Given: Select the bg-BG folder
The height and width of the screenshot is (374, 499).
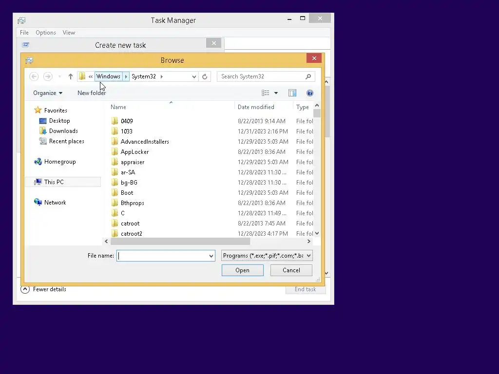Looking at the screenshot, I should (129, 182).
